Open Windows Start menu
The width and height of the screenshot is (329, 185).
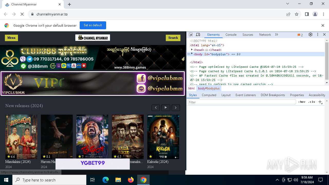click(x=6, y=180)
